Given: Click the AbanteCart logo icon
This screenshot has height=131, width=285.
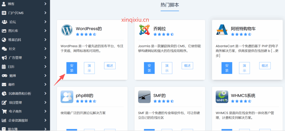Looking at the screenshot, I should (x=222, y=30).
